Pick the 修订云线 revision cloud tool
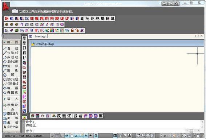Screen dimensions: 206x139 coord(11,79)
